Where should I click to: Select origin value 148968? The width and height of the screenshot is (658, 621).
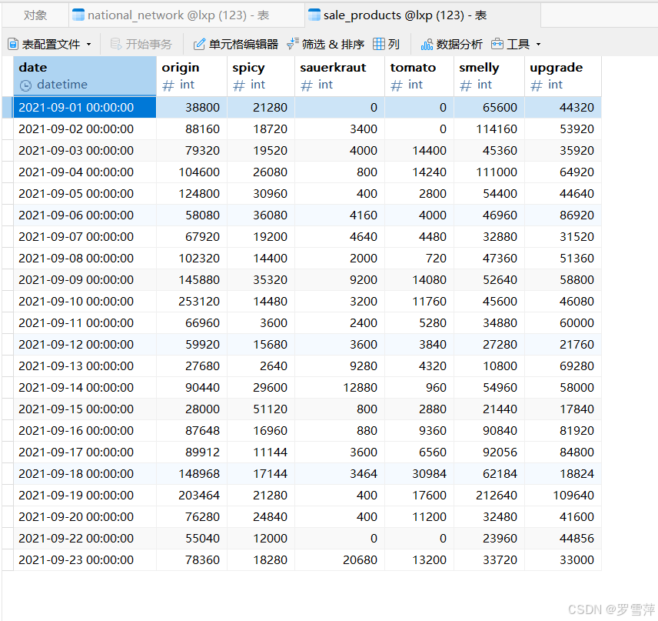[x=191, y=473]
